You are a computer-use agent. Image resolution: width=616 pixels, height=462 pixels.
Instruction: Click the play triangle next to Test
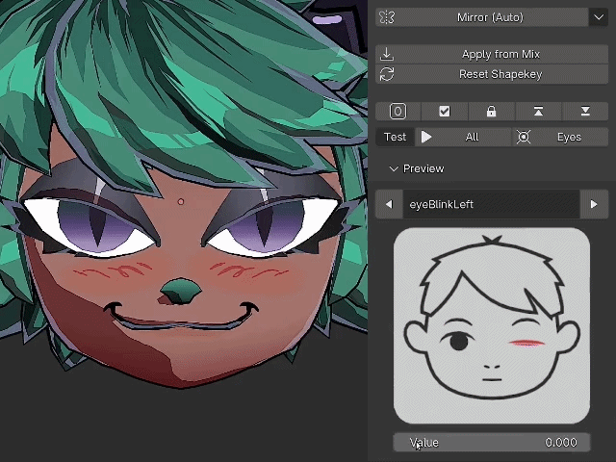(426, 137)
